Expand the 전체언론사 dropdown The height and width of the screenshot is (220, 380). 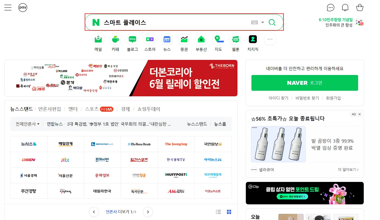pyautogui.click(x=28, y=124)
